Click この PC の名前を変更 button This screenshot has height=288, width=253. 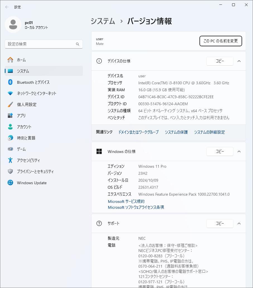pos(221,41)
